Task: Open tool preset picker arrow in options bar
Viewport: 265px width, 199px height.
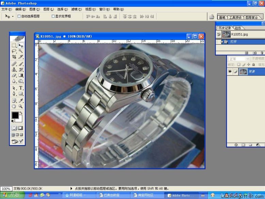Action: [x=13, y=17]
